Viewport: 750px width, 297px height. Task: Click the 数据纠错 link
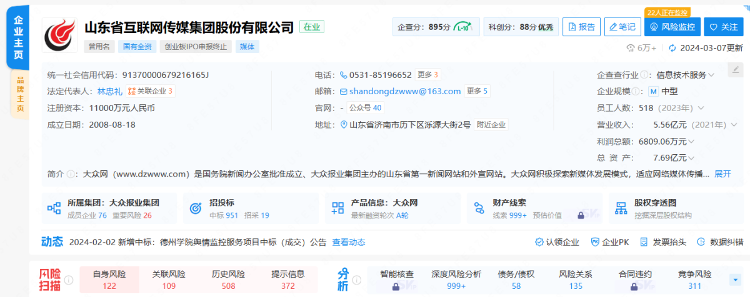[x=721, y=242]
